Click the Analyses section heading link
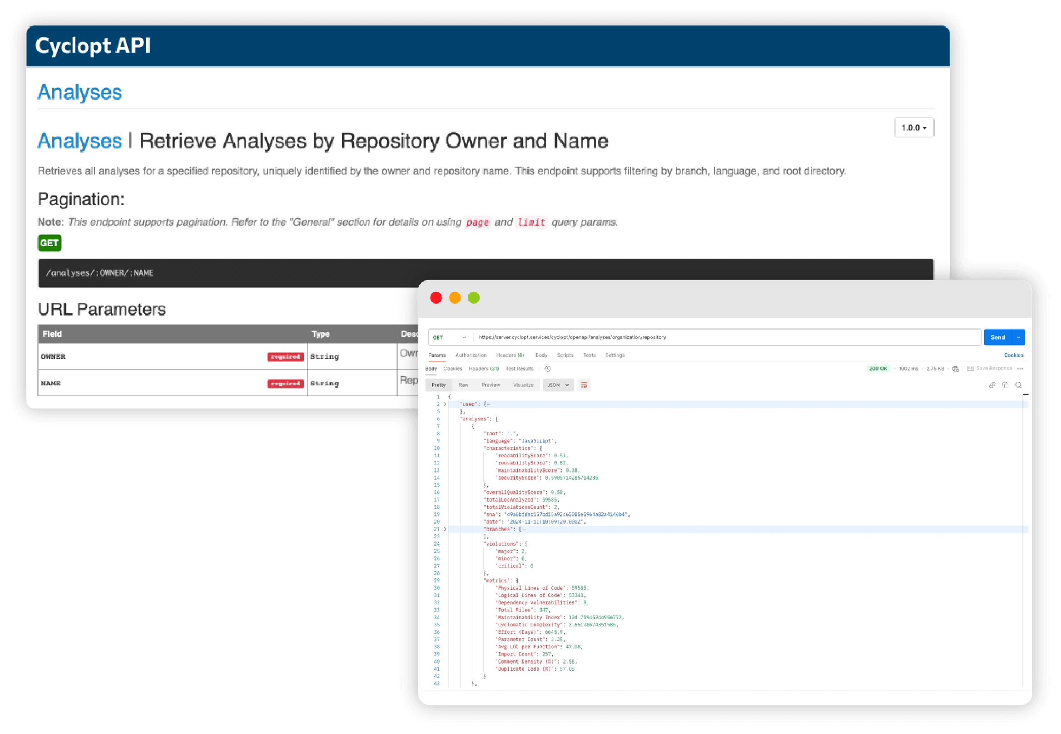This screenshot has width=1061, height=734. (79, 92)
